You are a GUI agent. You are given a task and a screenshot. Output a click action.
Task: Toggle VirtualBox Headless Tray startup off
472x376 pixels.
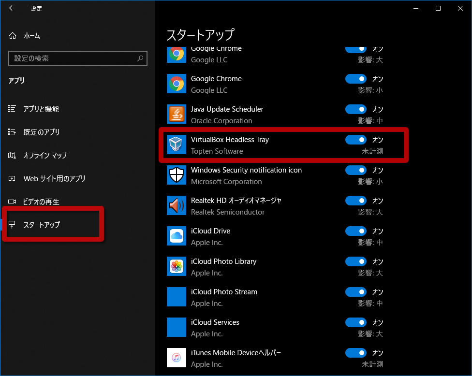pos(355,140)
